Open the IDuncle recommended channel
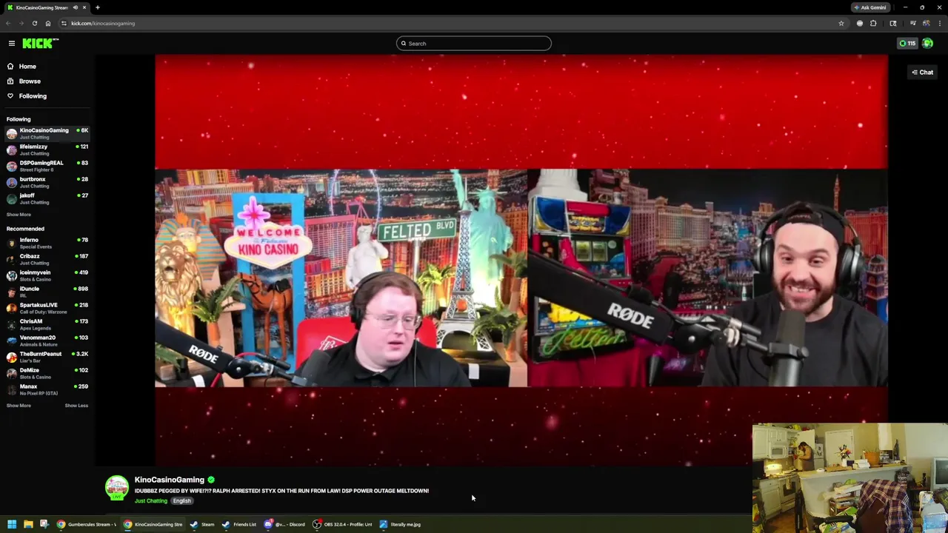Image resolution: width=948 pixels, height=533 pixels. tap(47, 292)
